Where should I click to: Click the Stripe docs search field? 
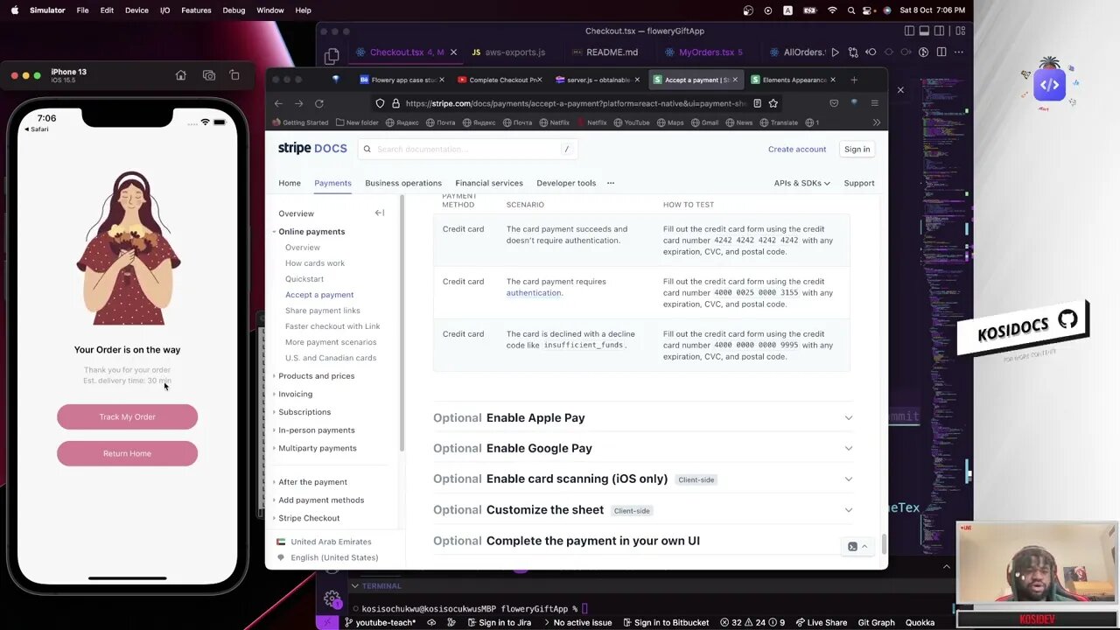pos(468,149)
